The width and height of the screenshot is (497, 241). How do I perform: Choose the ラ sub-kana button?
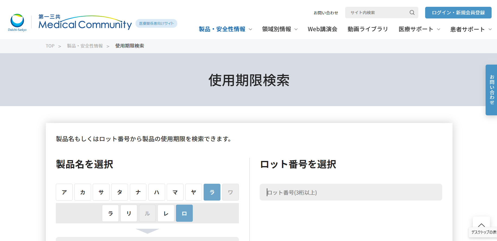(x=110, y=213)
